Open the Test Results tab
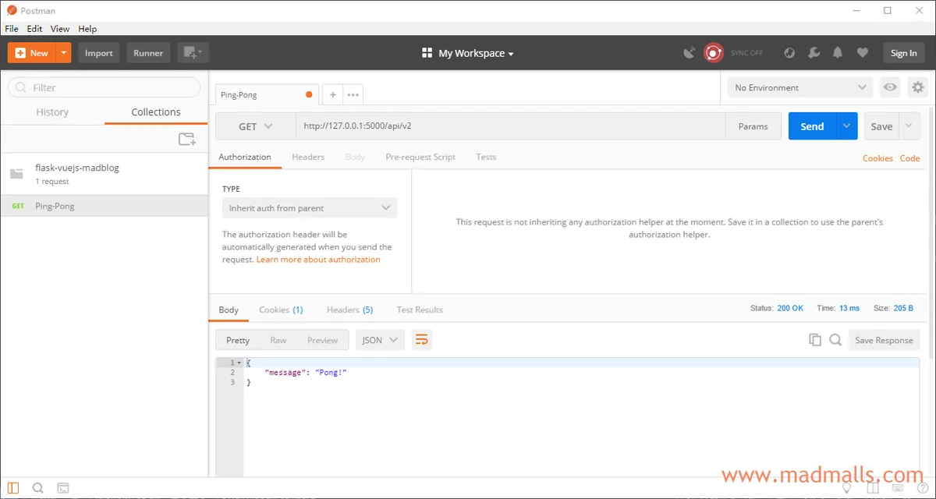Screen dimensions: 936x499 click(420, 310)
